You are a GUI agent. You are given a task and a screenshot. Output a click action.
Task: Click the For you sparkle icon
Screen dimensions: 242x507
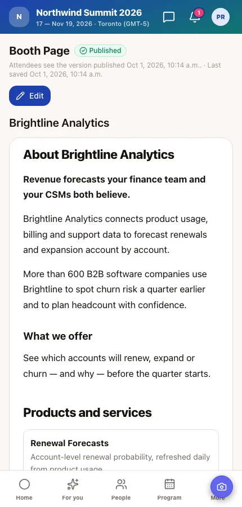pos(73,484)
